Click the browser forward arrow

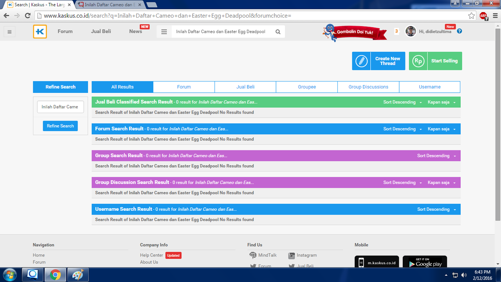17,16
